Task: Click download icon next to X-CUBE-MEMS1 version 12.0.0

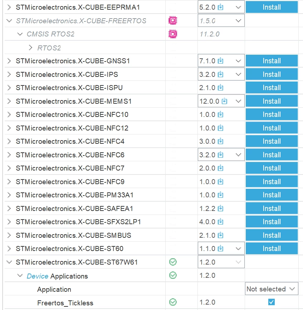Action: pyautogui.click(x=225, y=101)
